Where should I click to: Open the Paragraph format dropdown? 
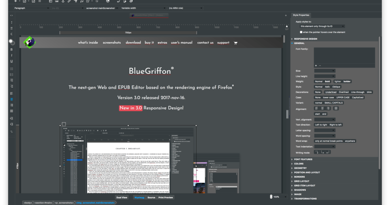coord(31,8)
